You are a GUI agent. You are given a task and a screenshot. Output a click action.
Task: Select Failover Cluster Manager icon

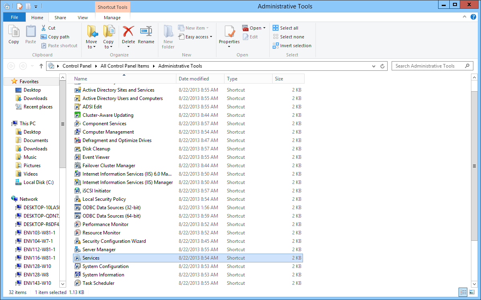click(x=78, y=166)
